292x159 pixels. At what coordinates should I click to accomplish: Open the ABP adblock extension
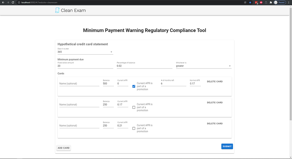coord(261,2)
